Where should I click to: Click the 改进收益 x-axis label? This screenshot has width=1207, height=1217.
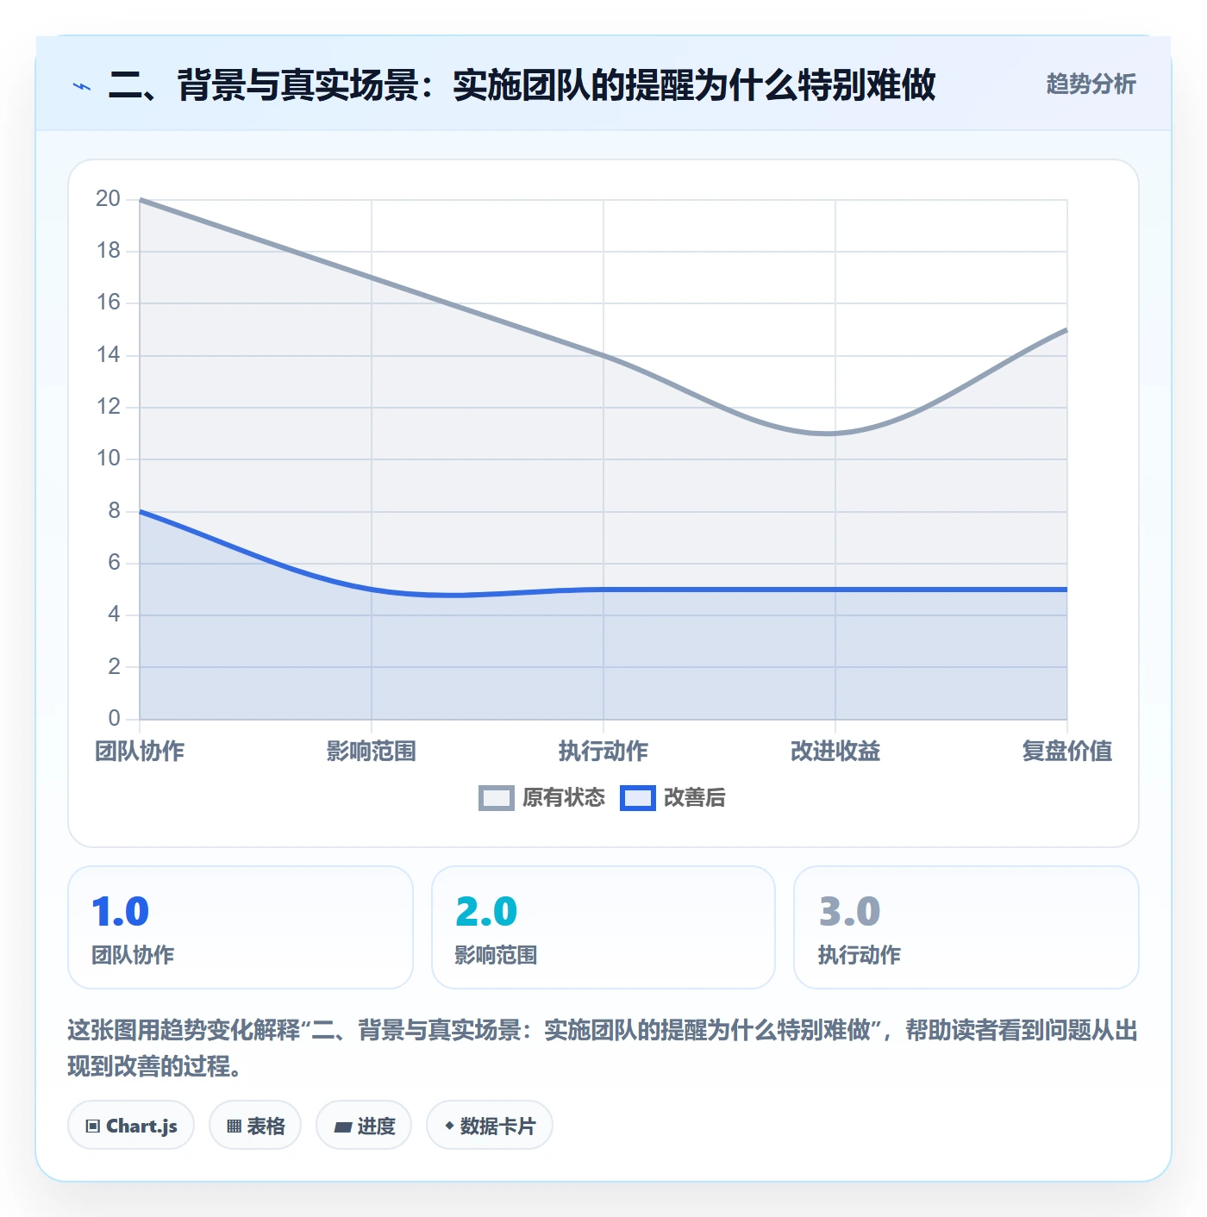[835, 752]
